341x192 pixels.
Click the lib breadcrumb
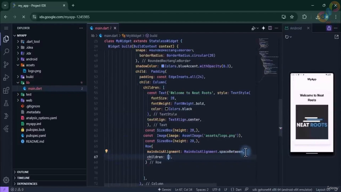coord(93,35)
